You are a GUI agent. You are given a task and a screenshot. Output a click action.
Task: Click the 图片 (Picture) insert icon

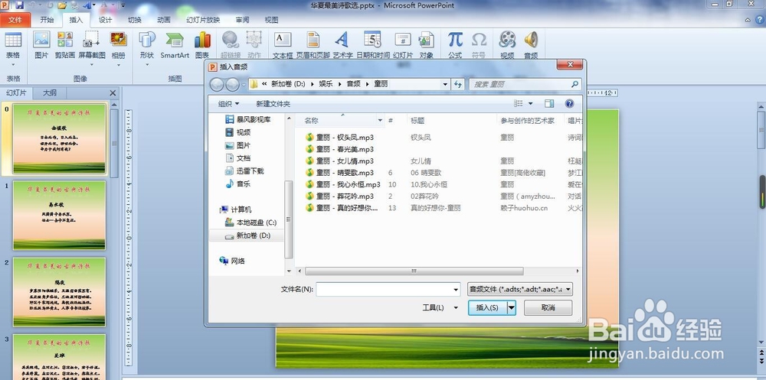tap(41, 40)
